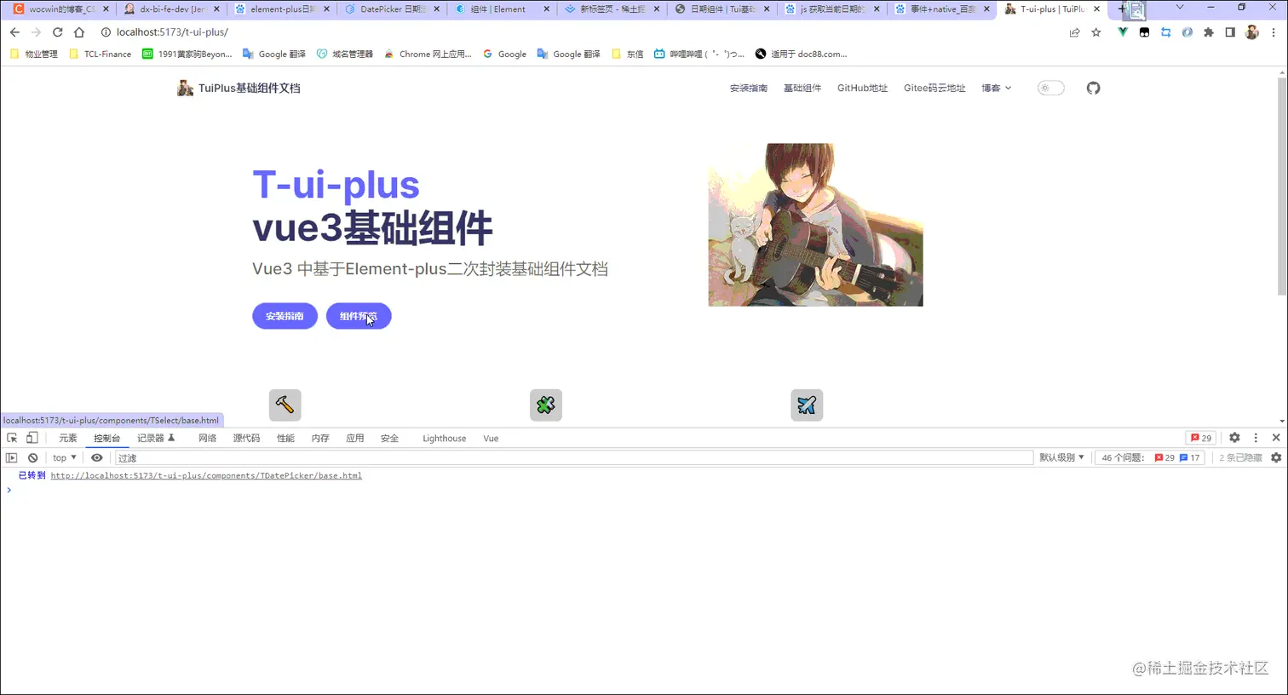
Task: Select the inspect element tool in DevTools
Action: click(12, 437)
